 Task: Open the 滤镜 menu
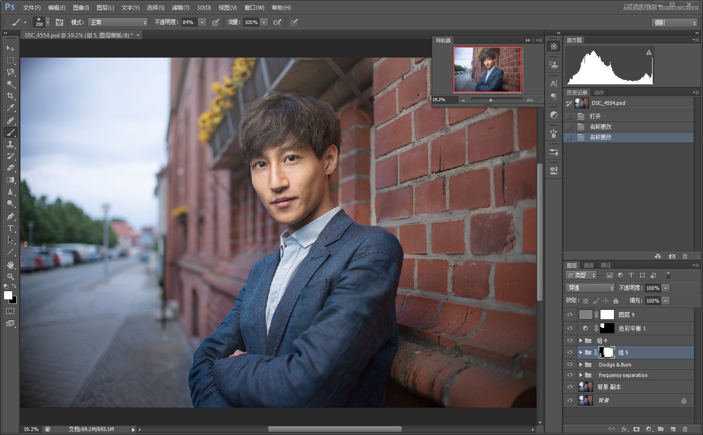coord(180,7)
